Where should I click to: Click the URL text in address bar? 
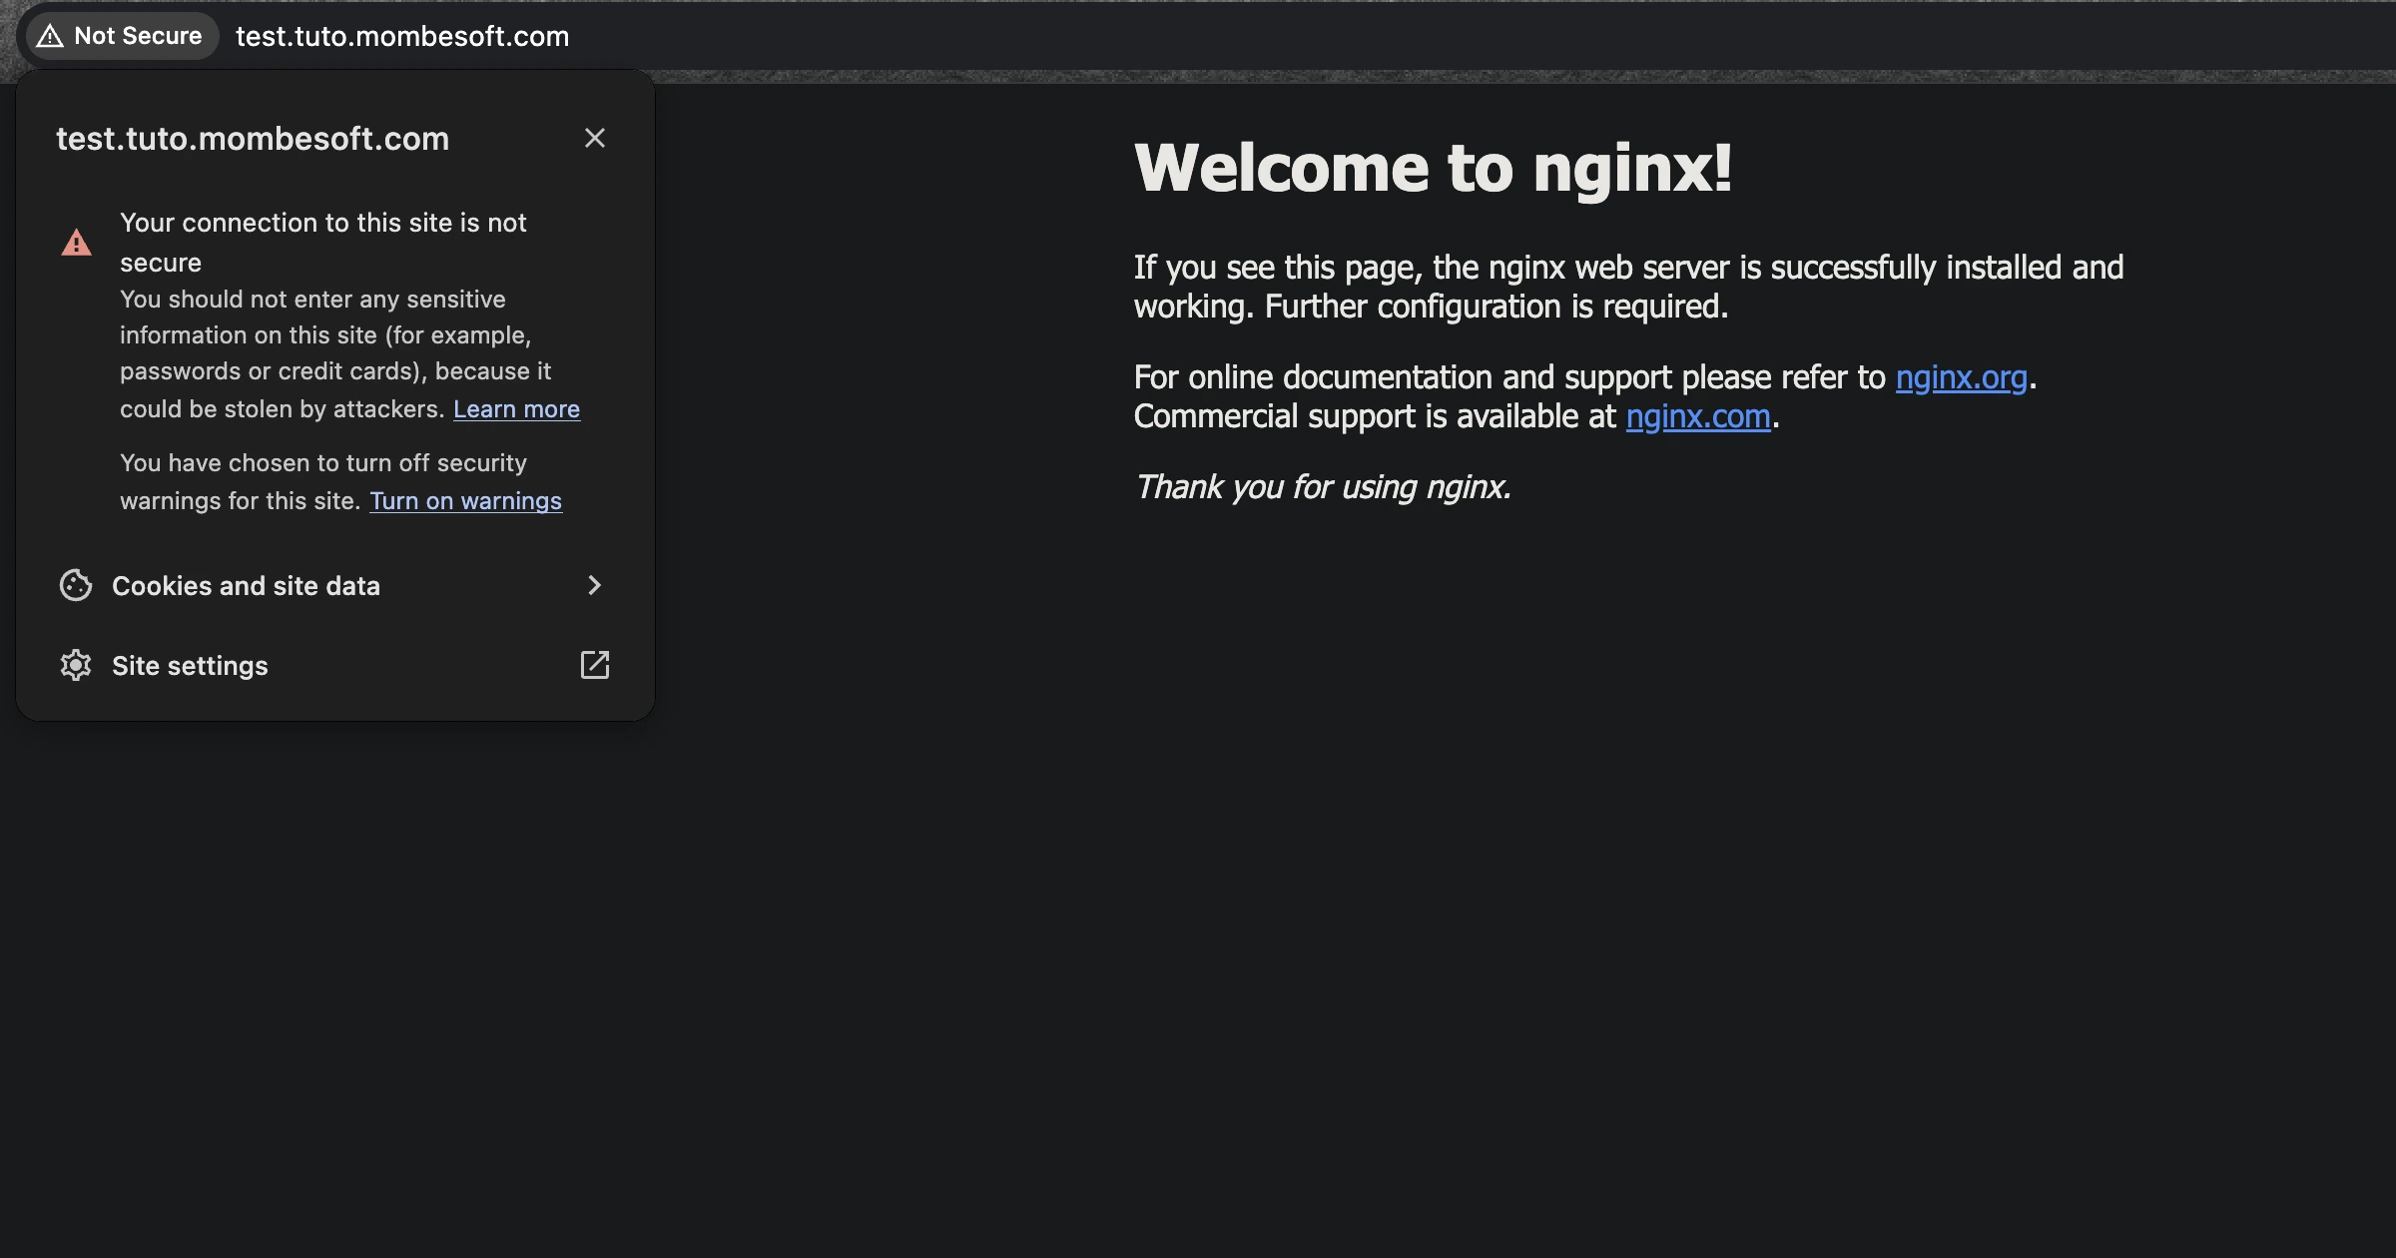point(402,36)
